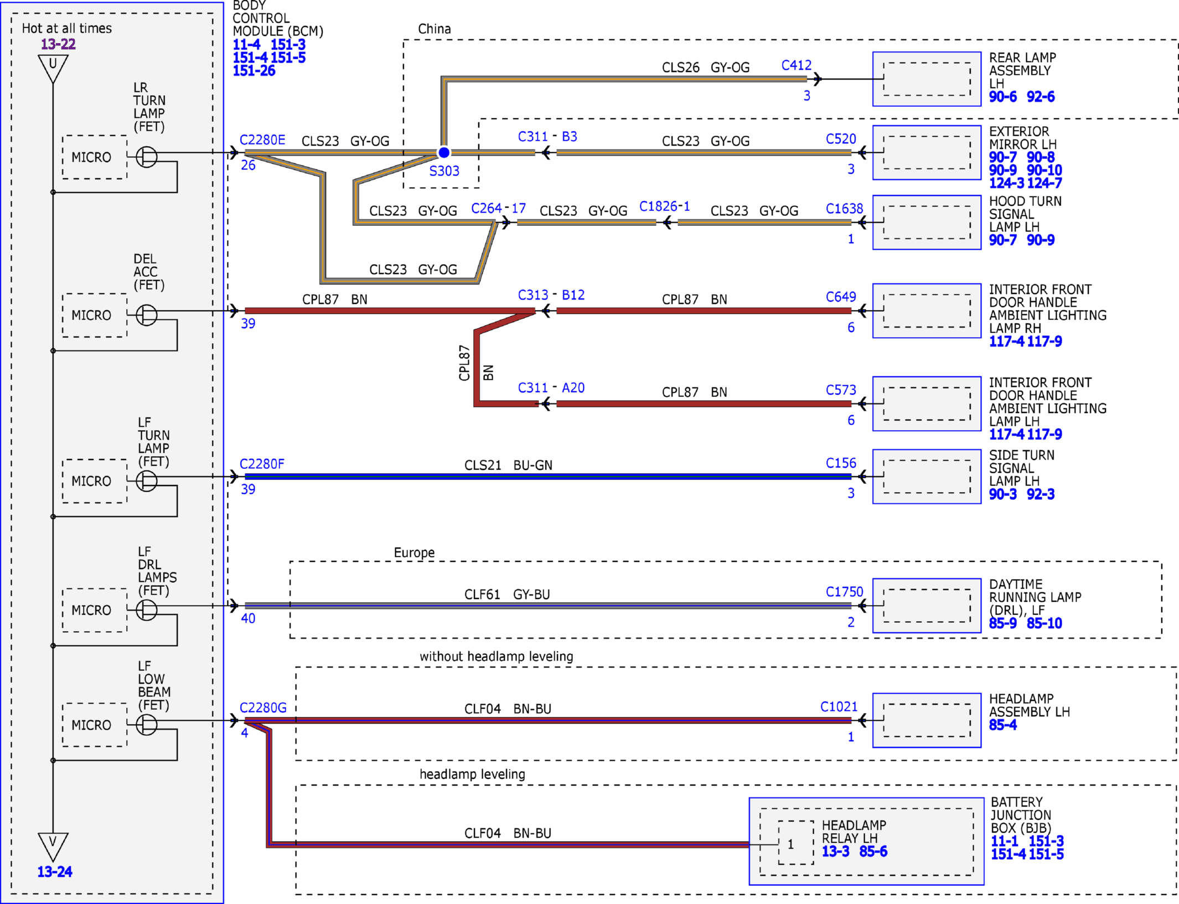The width and height of the screenshot is (1179, 904).
Task: Select the Daytime Running Lamp LF box
Action: (927, 606)
